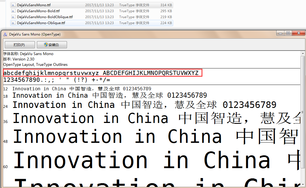The image size is (306, 188).
Task: Select file name DejaVuSansMono-BoldOblique.ttf
Action: [45, 17]
